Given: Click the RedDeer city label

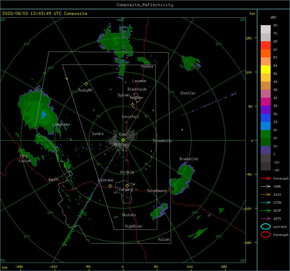Looking at the screenshot, I should pyautogui.click(x=137, y=98).
